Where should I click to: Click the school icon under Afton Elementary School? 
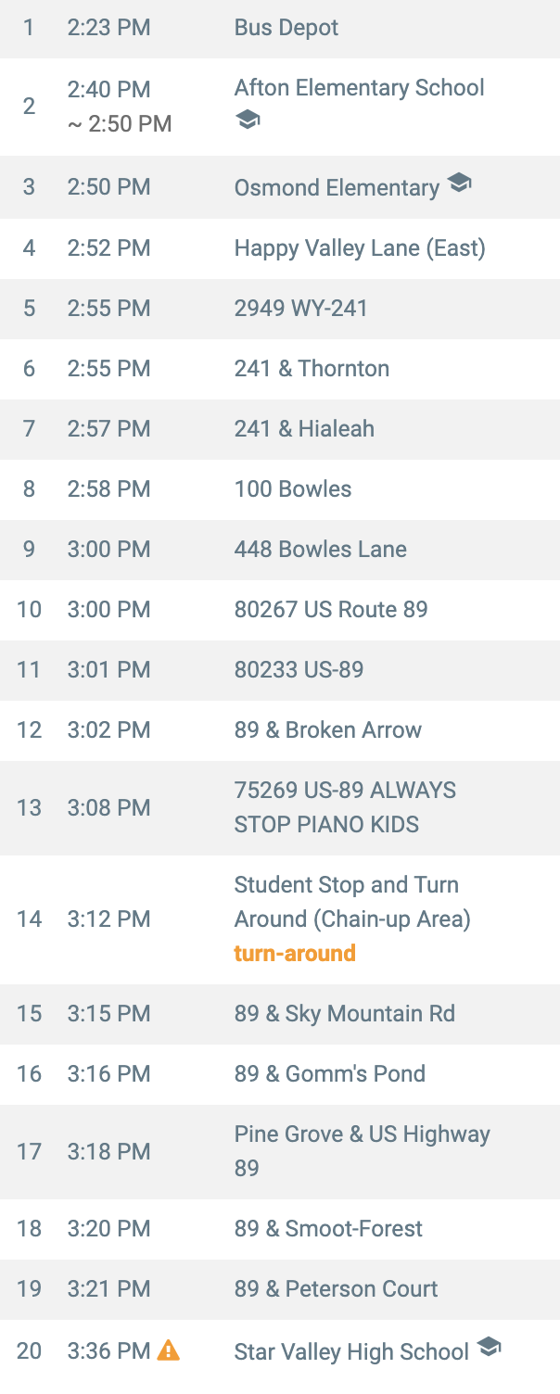[x=248, y=120]
